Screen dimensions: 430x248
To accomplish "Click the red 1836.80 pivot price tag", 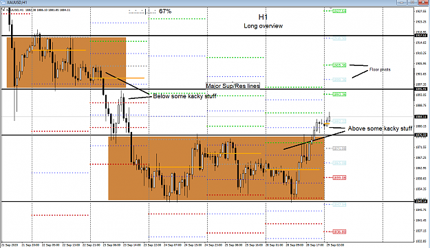I will click(x=339, y=232).
